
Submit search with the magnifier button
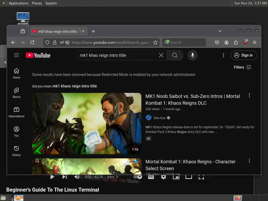point(175,55)
